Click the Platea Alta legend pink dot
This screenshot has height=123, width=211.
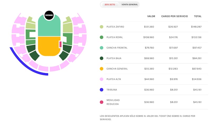(x=102, y=79)
